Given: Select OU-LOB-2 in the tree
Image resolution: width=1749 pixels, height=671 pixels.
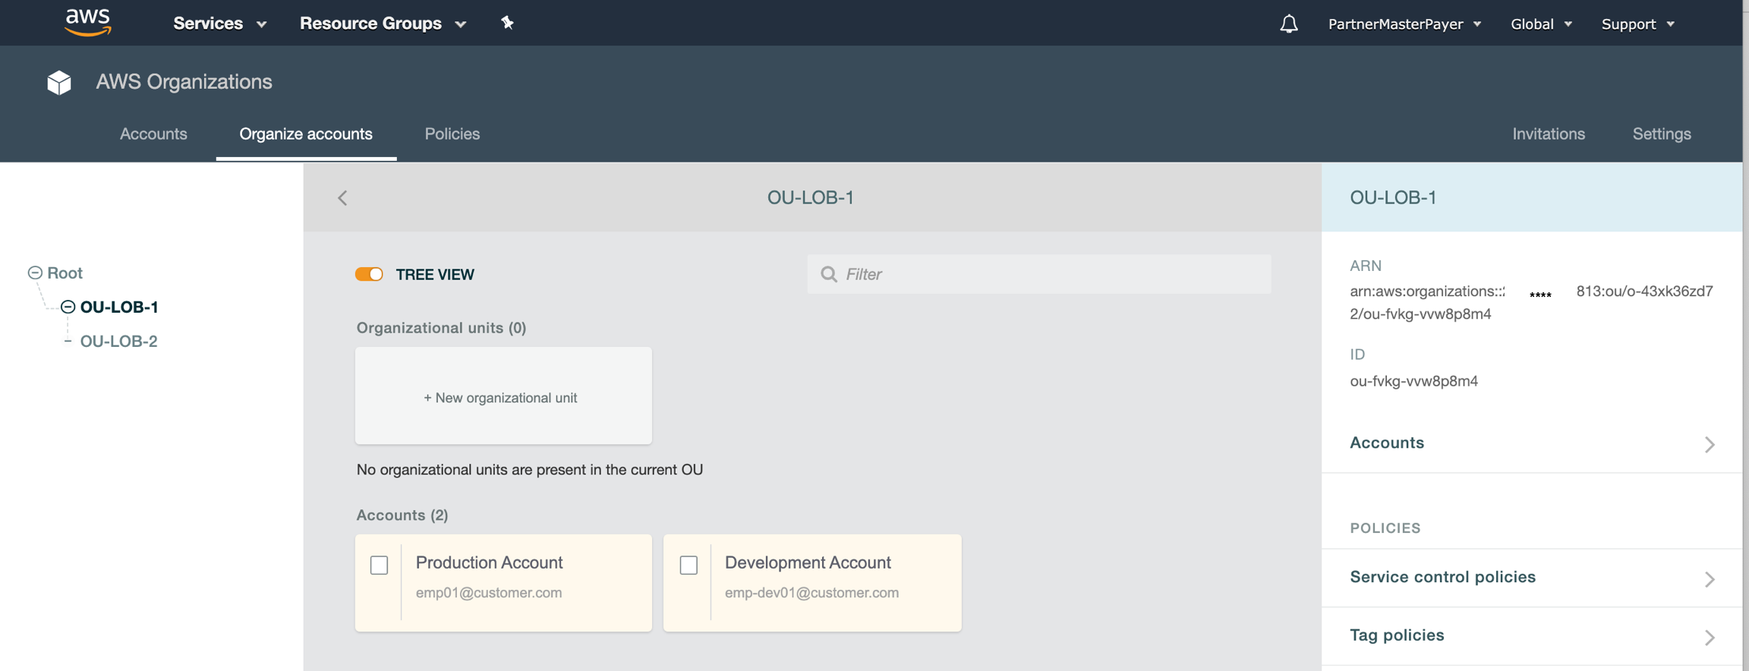Looking at the screenshot, I should pos(119,342).
